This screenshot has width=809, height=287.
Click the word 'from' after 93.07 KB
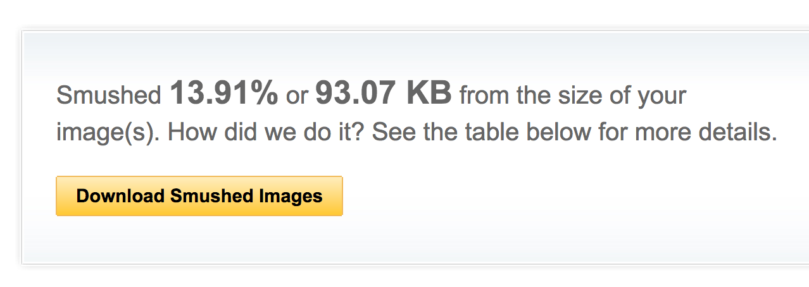click(485, 96)
